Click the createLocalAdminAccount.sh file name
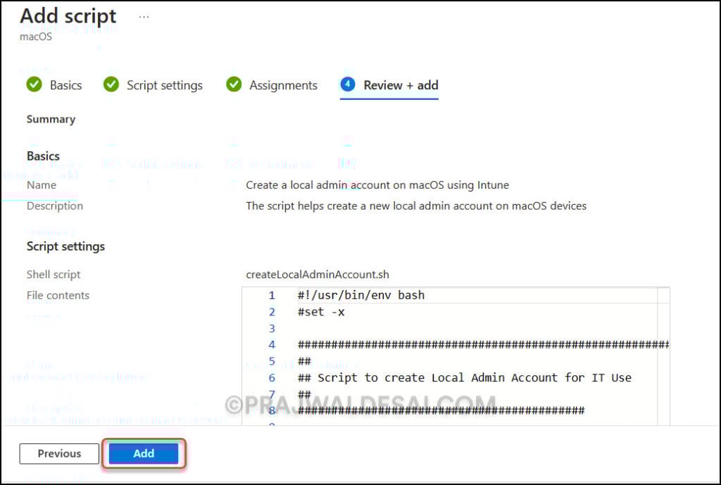Screen dimensions: 721x485 pyautogui.click(x=318, y=275)
